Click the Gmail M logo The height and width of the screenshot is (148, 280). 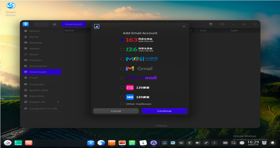[130, 68]
